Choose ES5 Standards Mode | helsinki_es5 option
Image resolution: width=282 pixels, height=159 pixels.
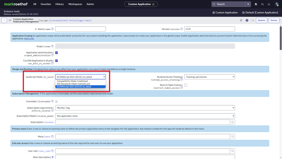pyautogui.click(x=80, y=84)
